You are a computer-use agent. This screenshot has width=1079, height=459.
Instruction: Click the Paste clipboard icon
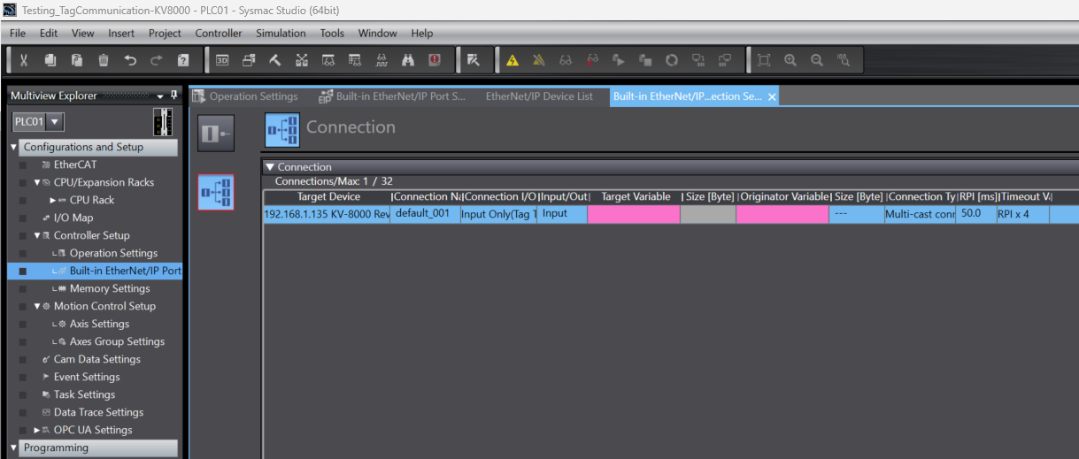click(x=77, y=60)
